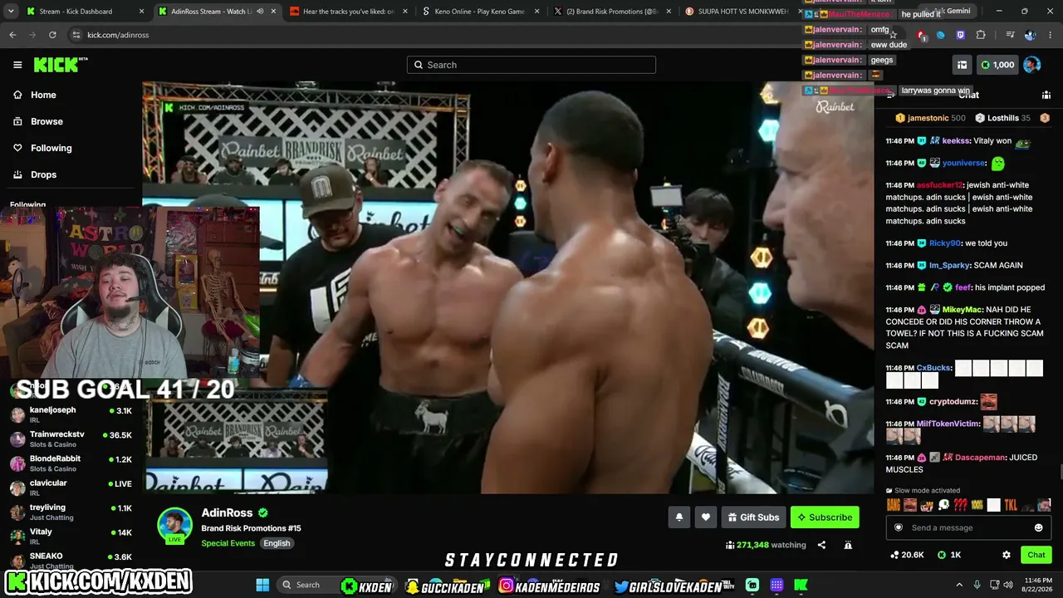Mute the AdinRoss Stream tab audio icon
The image size is (1063, 598).
(260, 12)
